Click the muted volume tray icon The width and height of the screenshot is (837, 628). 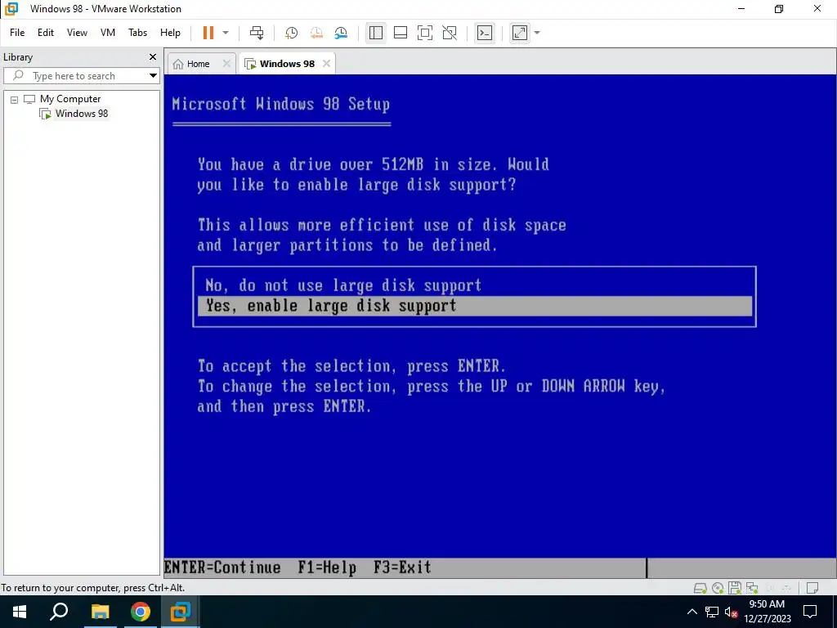[731, 612]
